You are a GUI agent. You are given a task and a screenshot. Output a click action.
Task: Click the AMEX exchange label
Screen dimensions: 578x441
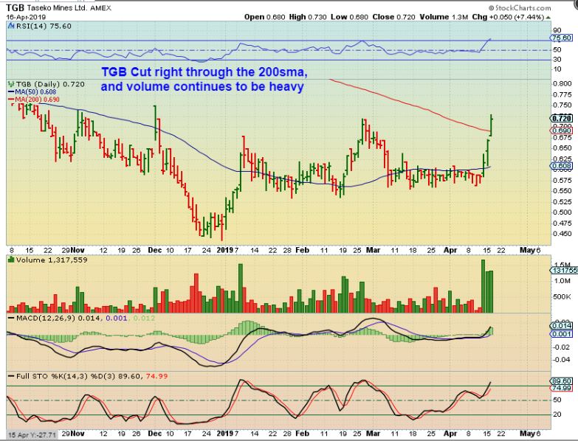pos(100,7)
